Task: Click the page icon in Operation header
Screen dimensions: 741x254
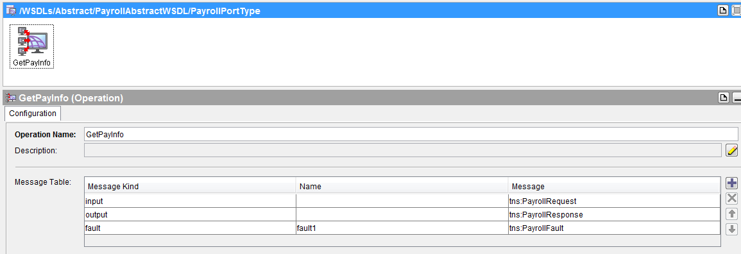Action: pyautogui.click(x=723, y=97)
